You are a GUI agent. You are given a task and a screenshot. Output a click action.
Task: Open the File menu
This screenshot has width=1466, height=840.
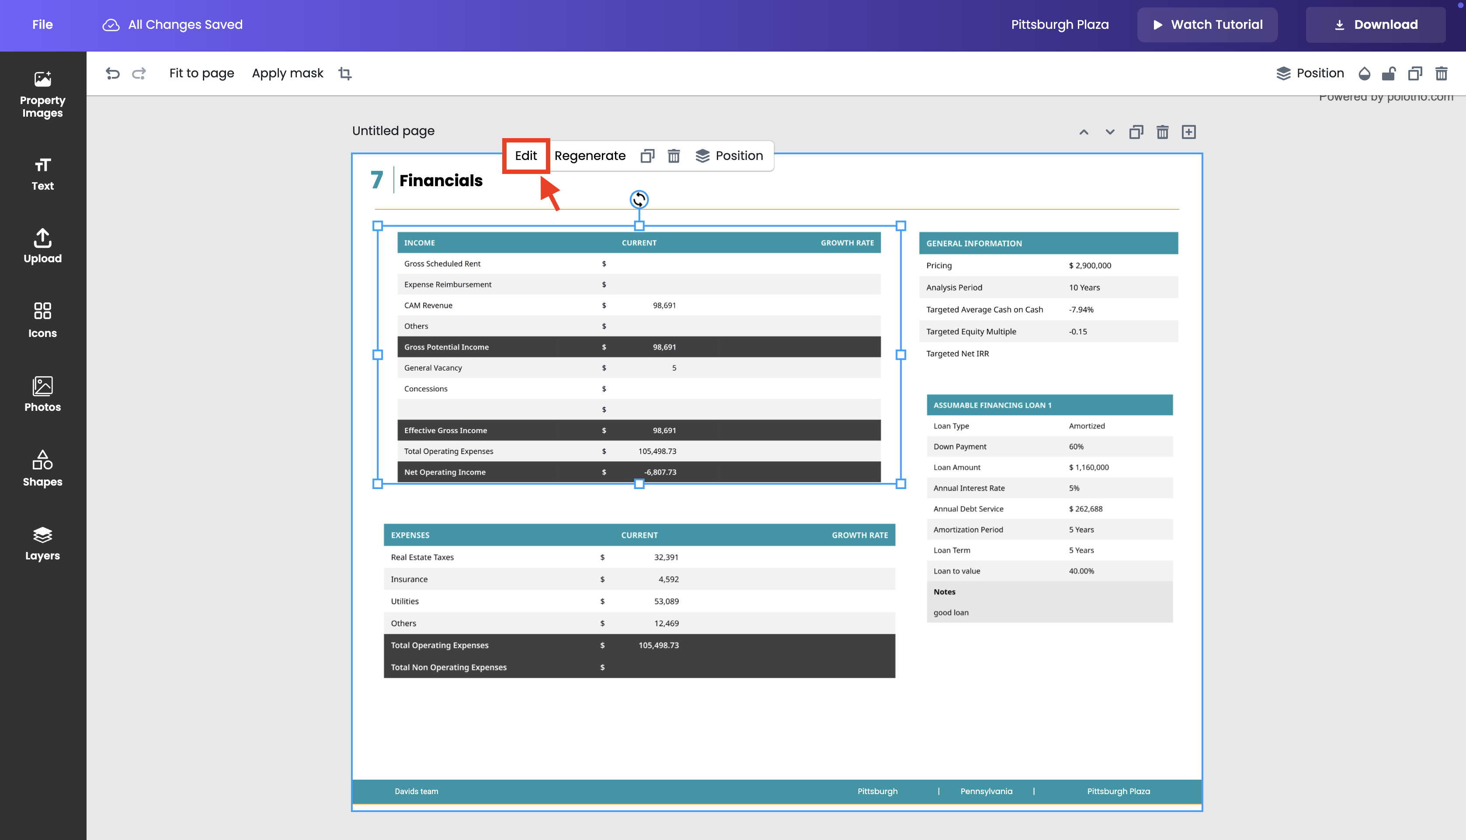(42, 25)
